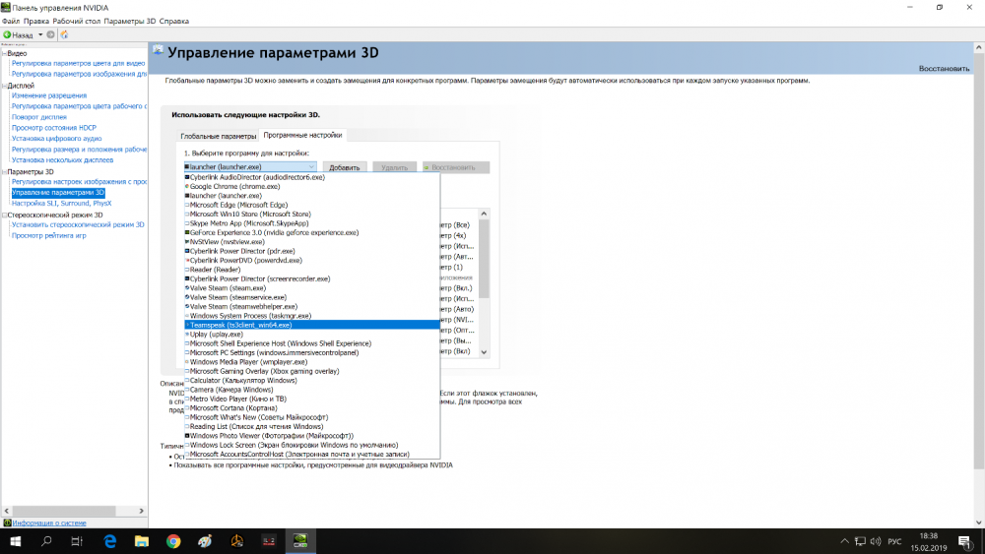985x554 pixels.
Task: Open the Файл menu
Action: pyautogui.click(x=11, y=21)
